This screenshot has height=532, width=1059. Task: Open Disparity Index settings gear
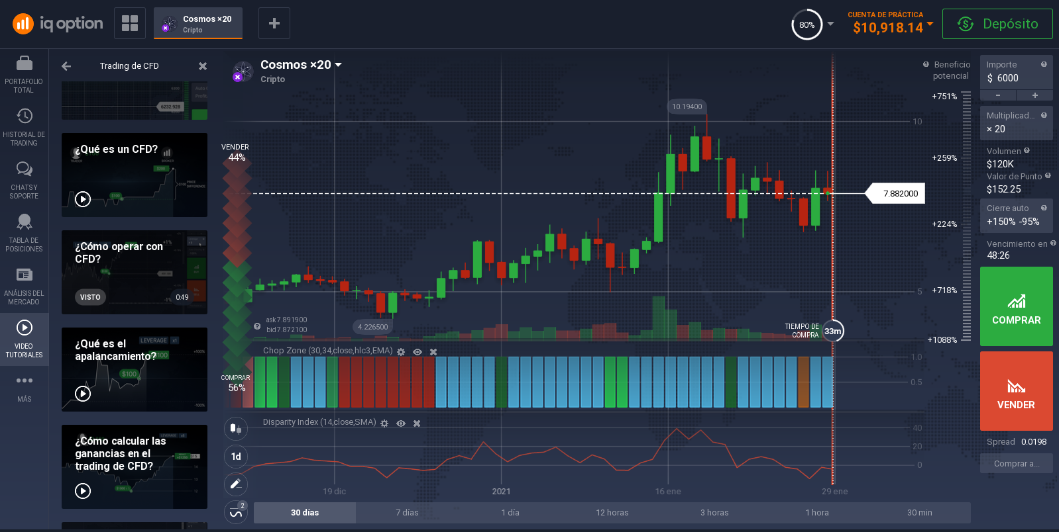[x=384, y=423]
